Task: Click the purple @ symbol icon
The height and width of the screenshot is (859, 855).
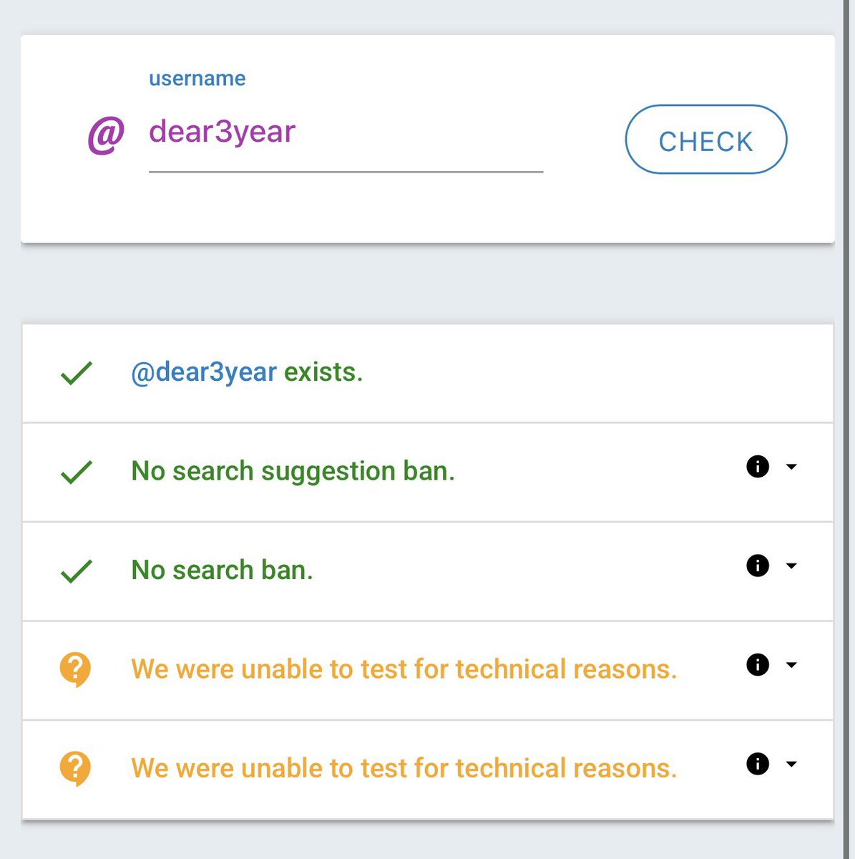Action: (106, 135)
